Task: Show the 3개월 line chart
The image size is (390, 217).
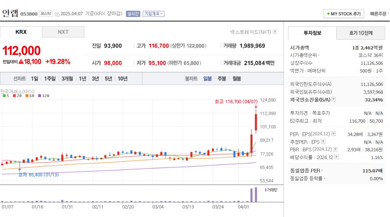Action: click(x=67, y=79)
